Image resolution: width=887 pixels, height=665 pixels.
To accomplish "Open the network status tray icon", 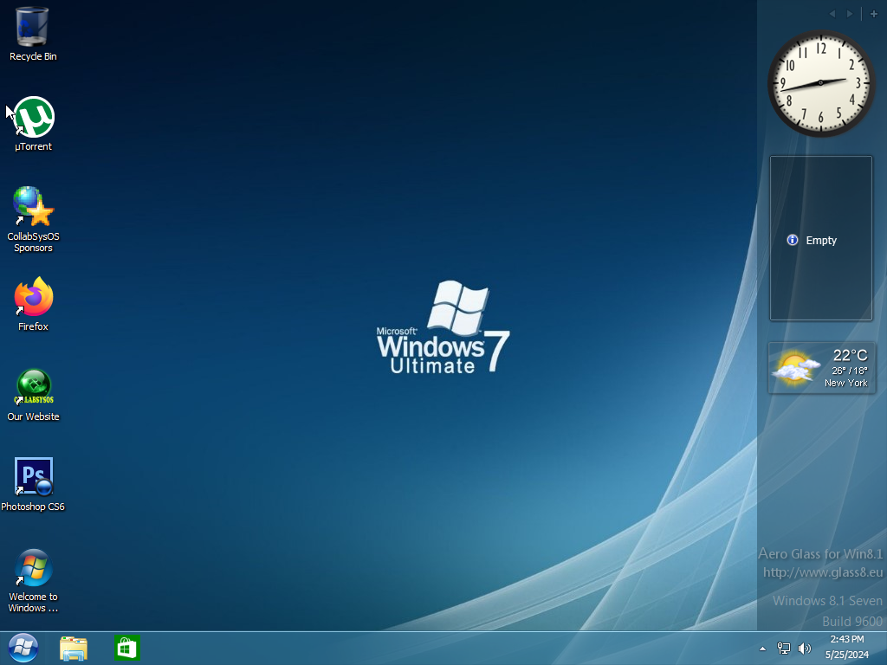I will tap(784, 649).
